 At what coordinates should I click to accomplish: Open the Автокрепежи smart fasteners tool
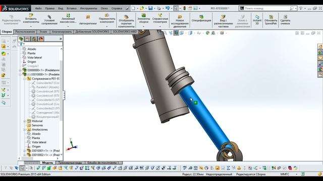pos(88,20)
